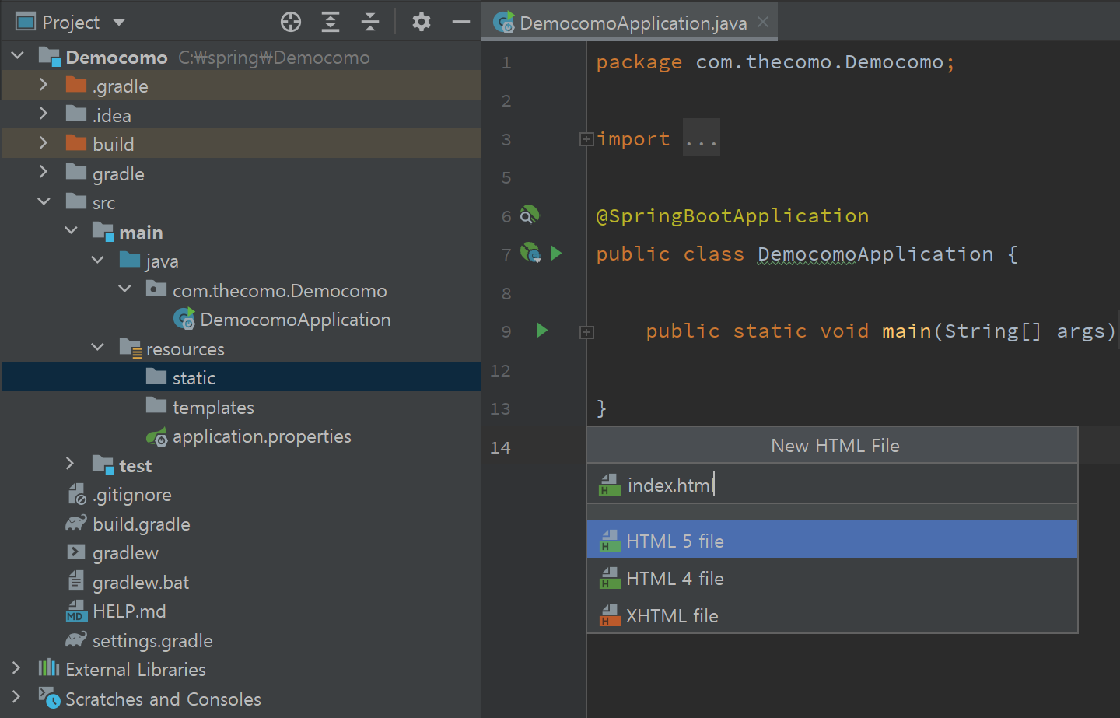Select build.gradle file name
The image size is (1120, 718).
142,524
